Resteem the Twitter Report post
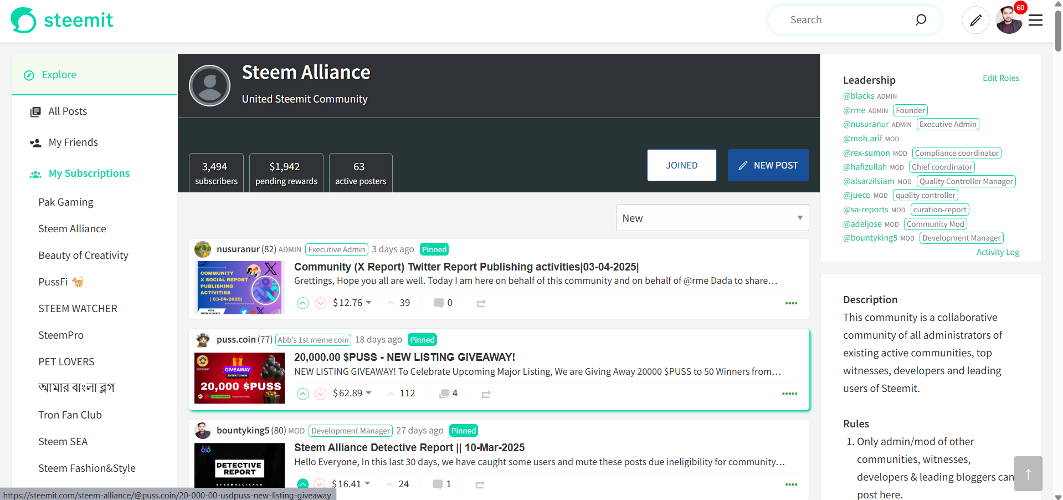Screen dimensions: 1063x500 (x=481, y=303)
